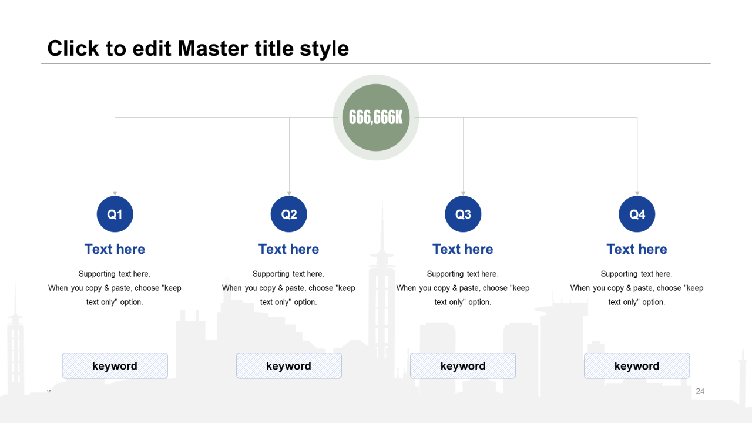The height and width of the screenshot is (423, 752).
Task: Select the Q3 blue circle
Action: pos(463,214)
